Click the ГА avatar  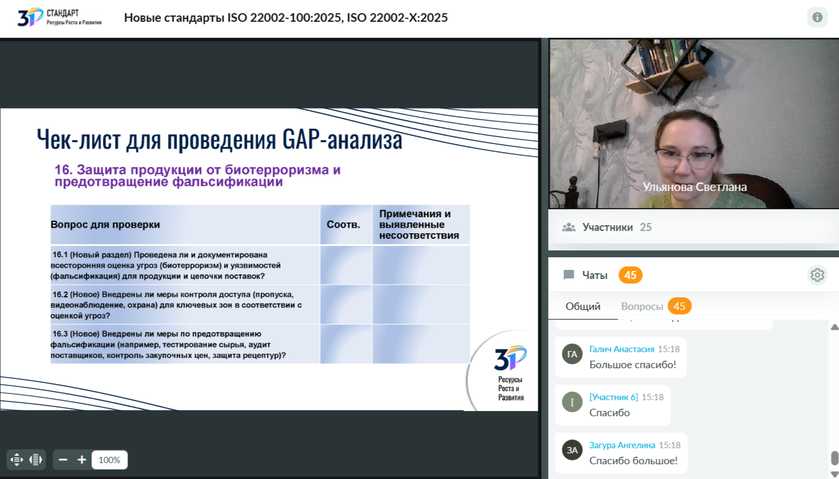click(x=572, y=354)
